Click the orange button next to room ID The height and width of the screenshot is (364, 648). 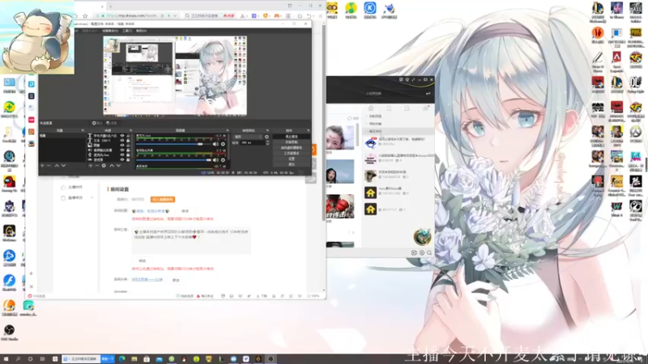point(163,199)
